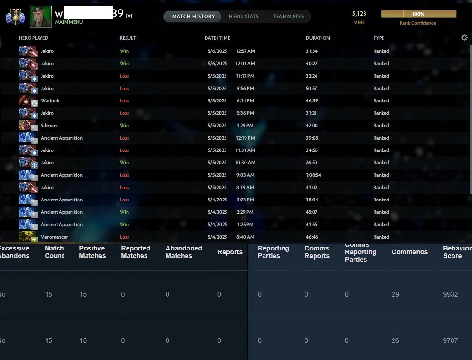The height and width of the screenshot is (360, 472).
Task: Click the 9707 behavior score value
Action: pyautogui.click(x=450, y=340)
